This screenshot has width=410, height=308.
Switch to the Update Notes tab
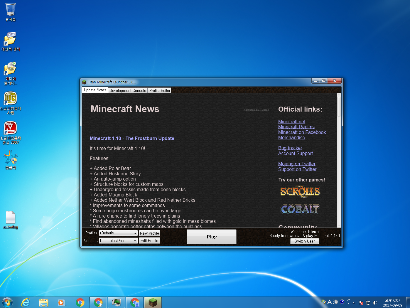click(95, 90)
